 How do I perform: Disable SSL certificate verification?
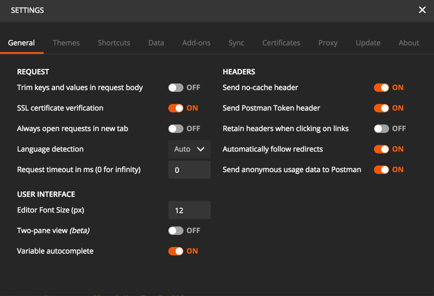pos(176,108)
